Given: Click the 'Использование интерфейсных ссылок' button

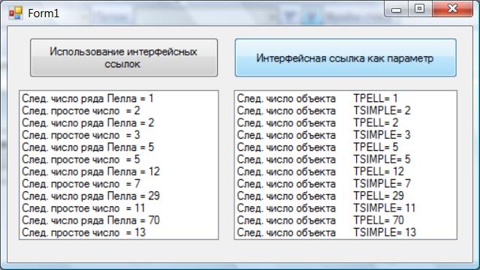Looking at the screenshot, I should 124,58.
